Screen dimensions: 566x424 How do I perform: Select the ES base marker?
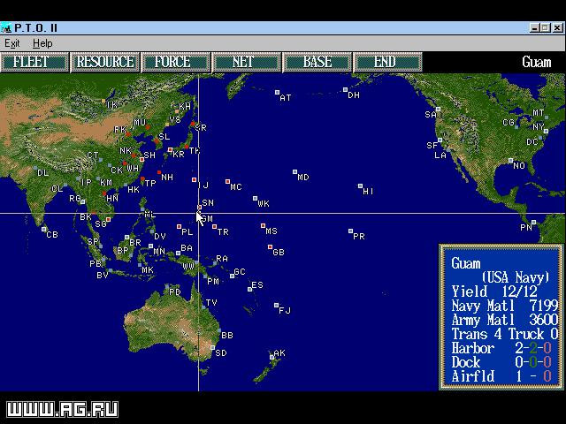(249, 289)
